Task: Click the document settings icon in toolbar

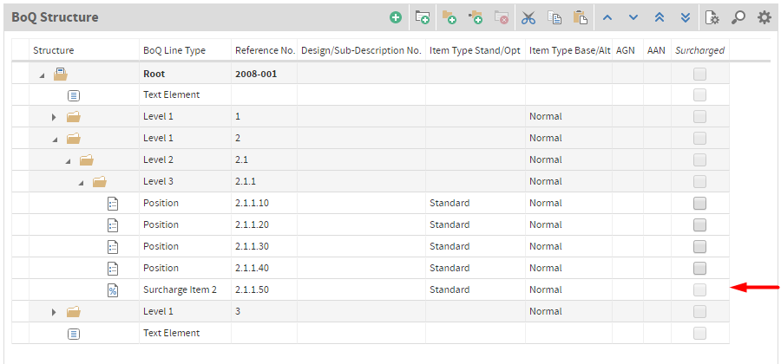Action: [712, 18]
